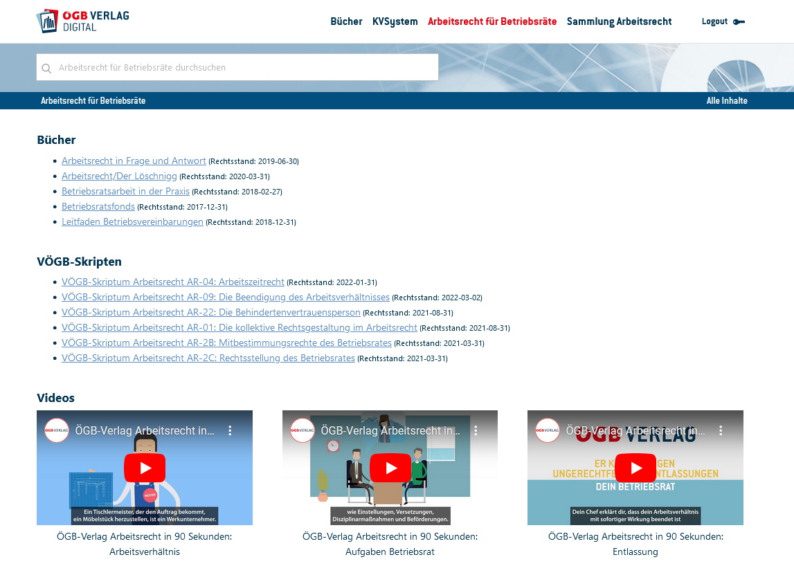Click text 'Rechtsstand: 2022-03-02'

click(x=437, y=298)
